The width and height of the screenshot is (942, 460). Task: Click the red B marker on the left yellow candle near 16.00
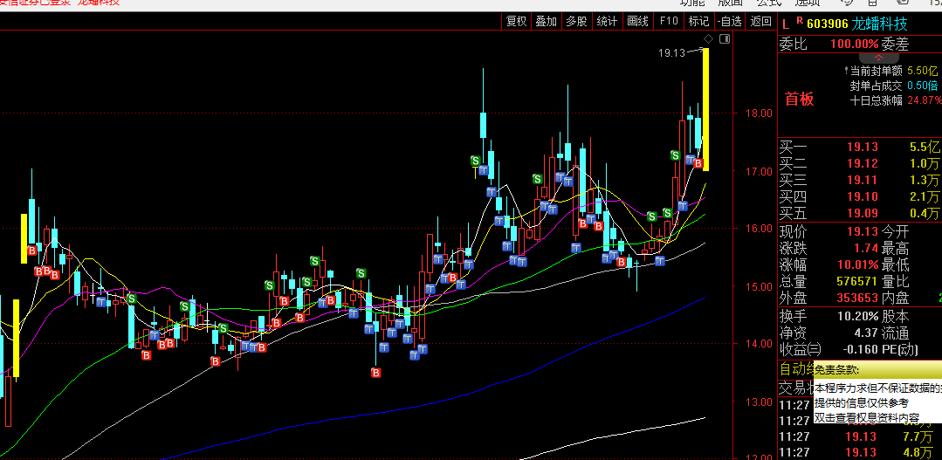click(x=32, y=251)
